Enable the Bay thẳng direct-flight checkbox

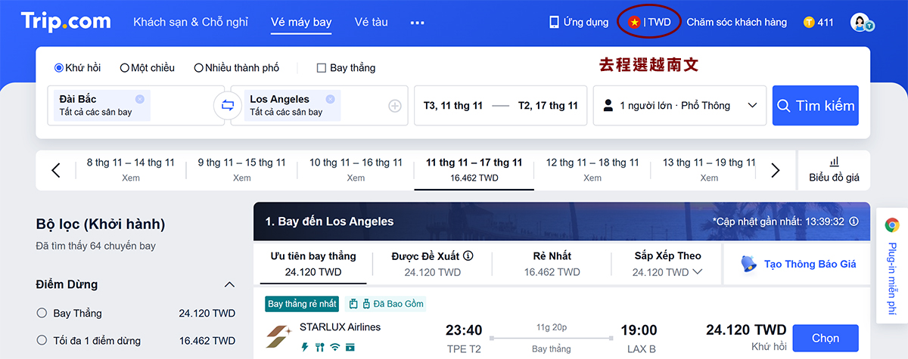pos(322,68)
